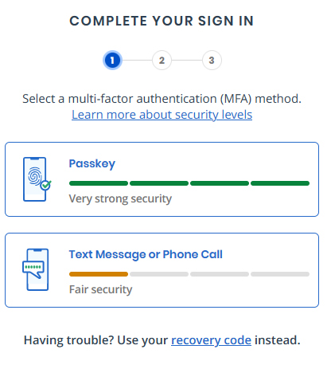
Task: Choose Text Message or Phone Call title
Action: tap(146, 254)
